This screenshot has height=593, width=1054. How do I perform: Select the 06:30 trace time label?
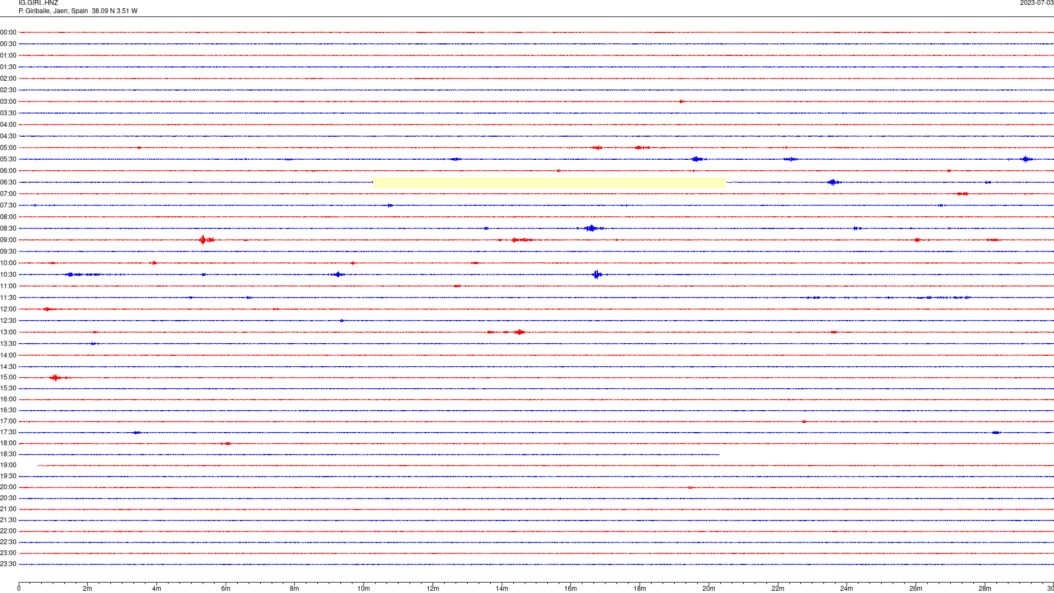click(x=8, y=182)
